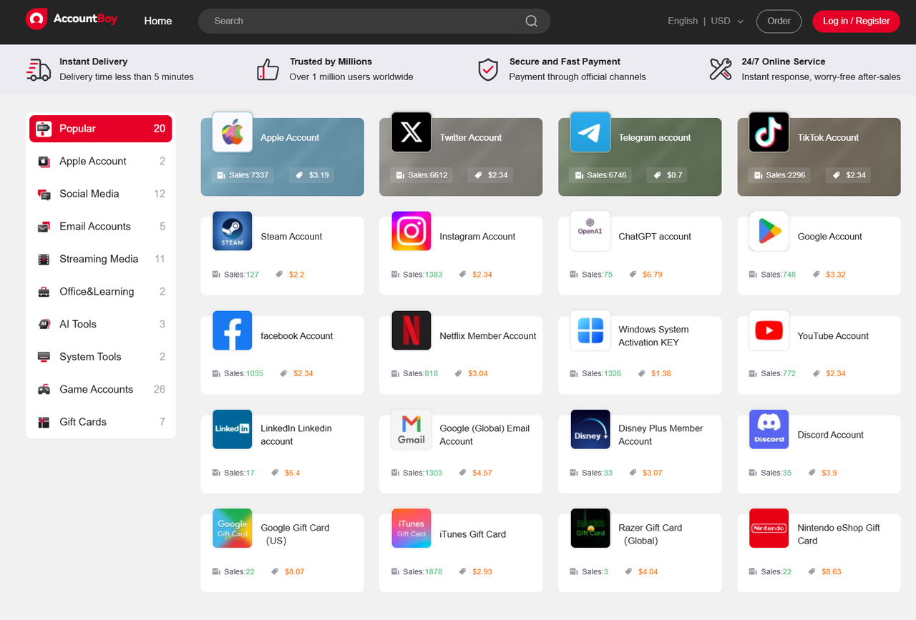The width and height of the screenshot is (916, 620).
Task: Open the LinkedIn Linkedin account title
Action: click(x=296, y=435)
